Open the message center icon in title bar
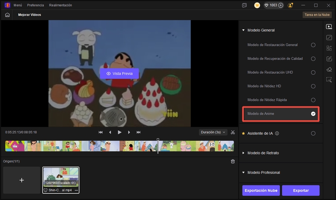 (x=244, y=5)
